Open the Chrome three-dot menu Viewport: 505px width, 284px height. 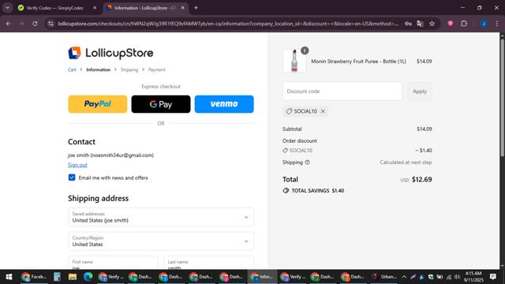click(497, 24)
